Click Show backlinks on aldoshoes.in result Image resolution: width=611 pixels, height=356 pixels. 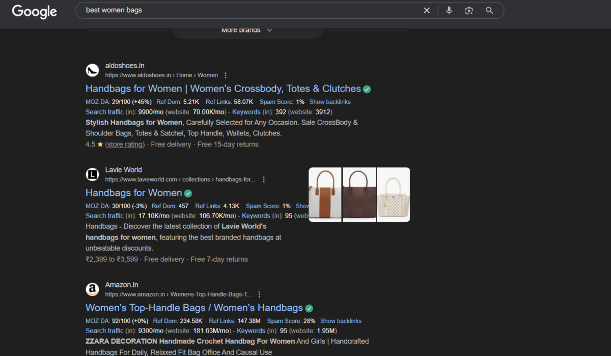click(x=330, y=102)
